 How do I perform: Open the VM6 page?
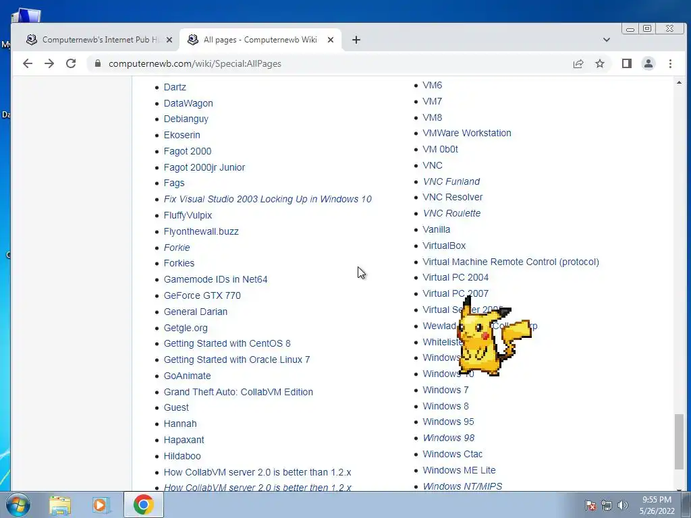pyautogui.click(x=433, y=85)
